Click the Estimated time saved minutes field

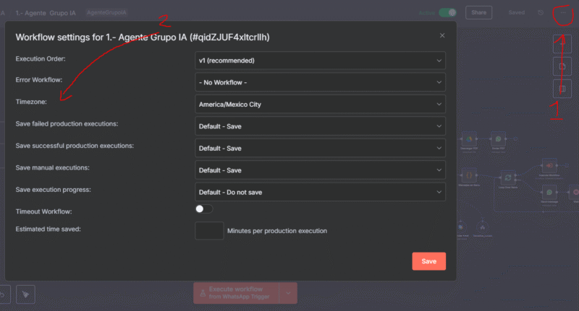209,231
